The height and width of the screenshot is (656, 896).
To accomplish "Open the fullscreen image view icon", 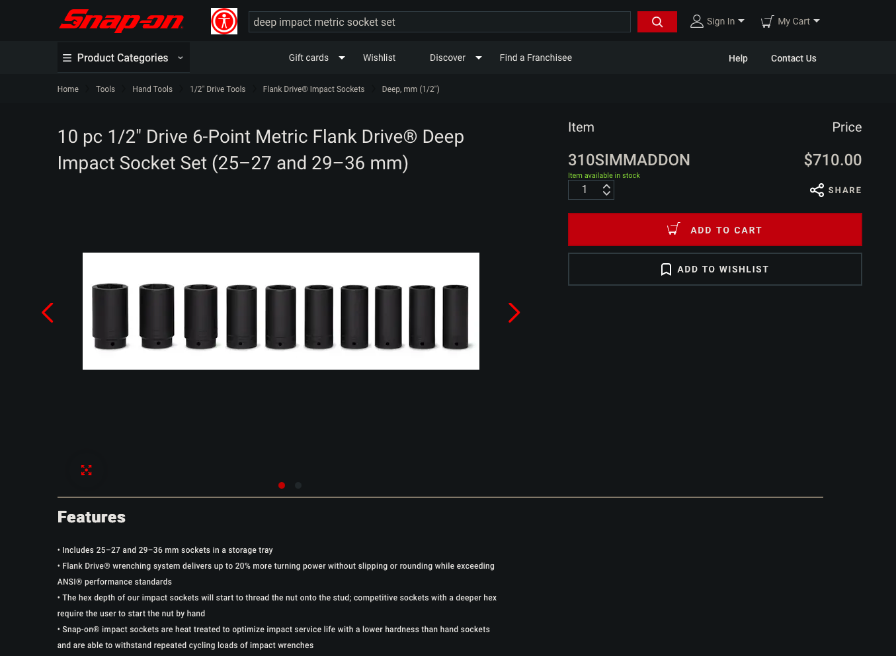I will [87, 470].
